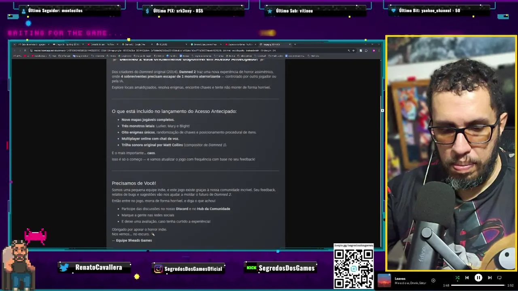The width and height of the screenshot is (518, 291).
Task: Click the star icon in Último Sub panel
Action: (270, 11)
